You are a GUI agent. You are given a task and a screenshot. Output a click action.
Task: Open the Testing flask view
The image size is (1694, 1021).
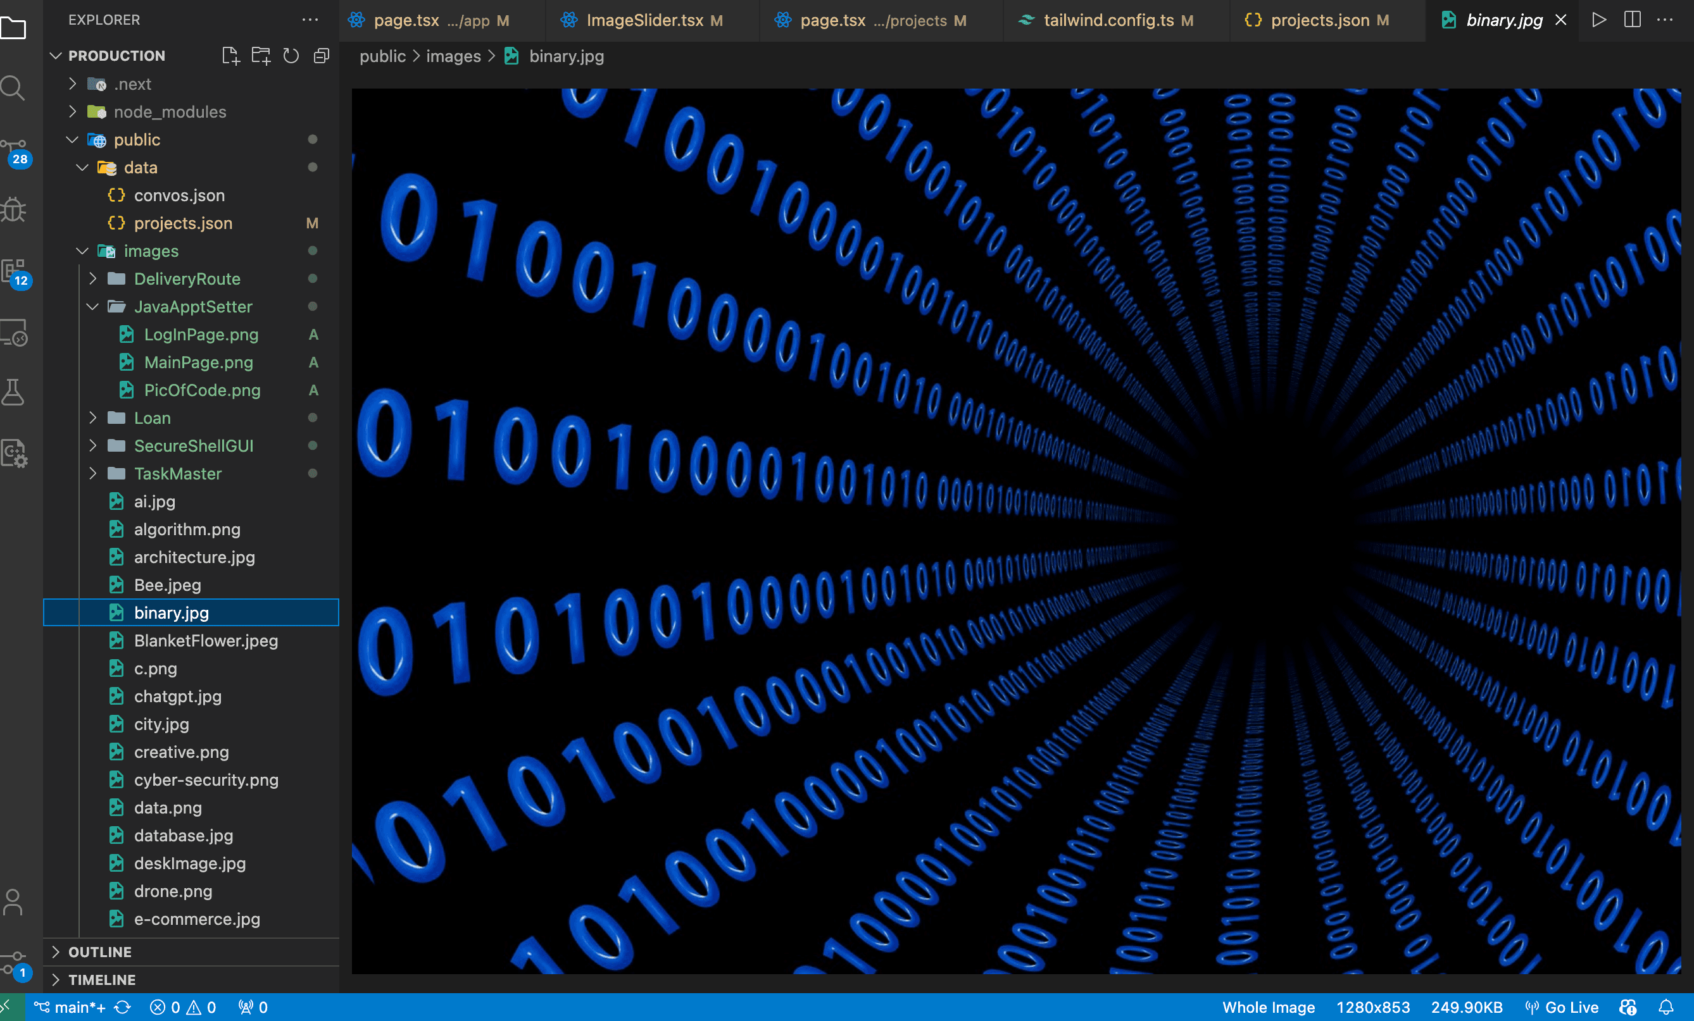[x=13, y=392]
